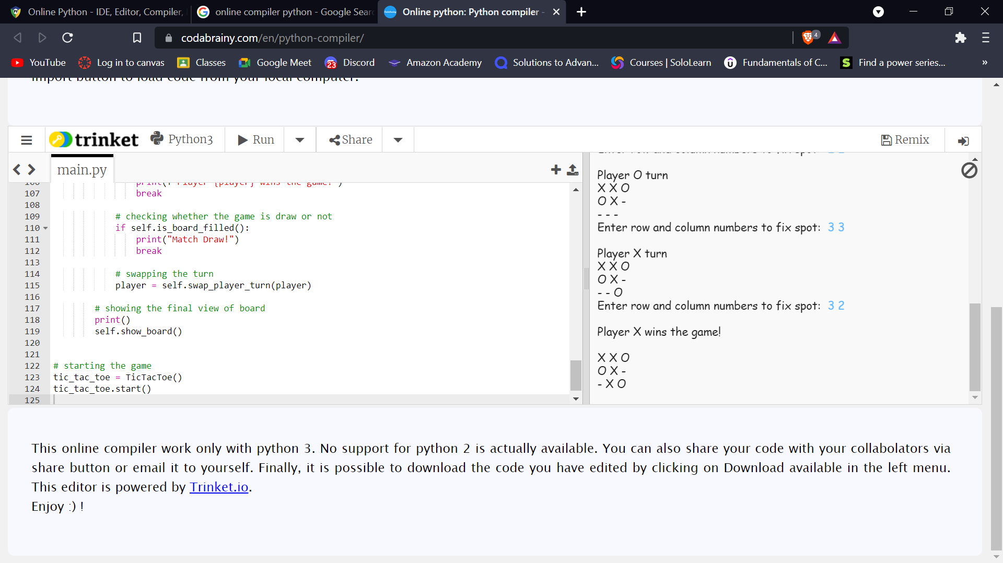Click the address bar URL

pyautogui.click(x=272, y=38)
